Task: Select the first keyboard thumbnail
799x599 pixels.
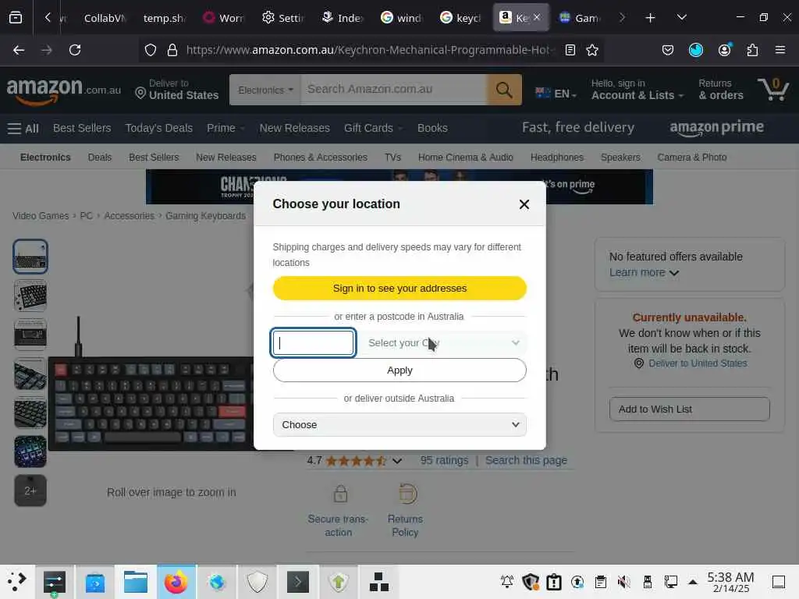Action: (x=30, y=256)
